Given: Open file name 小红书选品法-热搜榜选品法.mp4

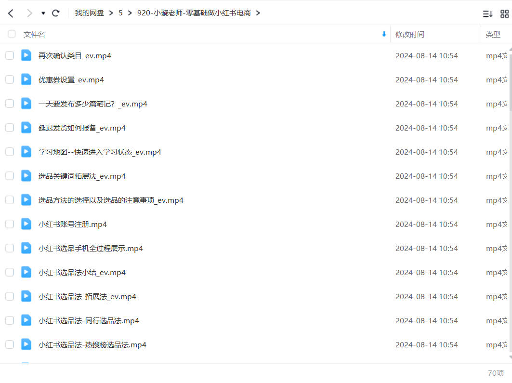Looking at the screenshot, I should pos(92,345).
